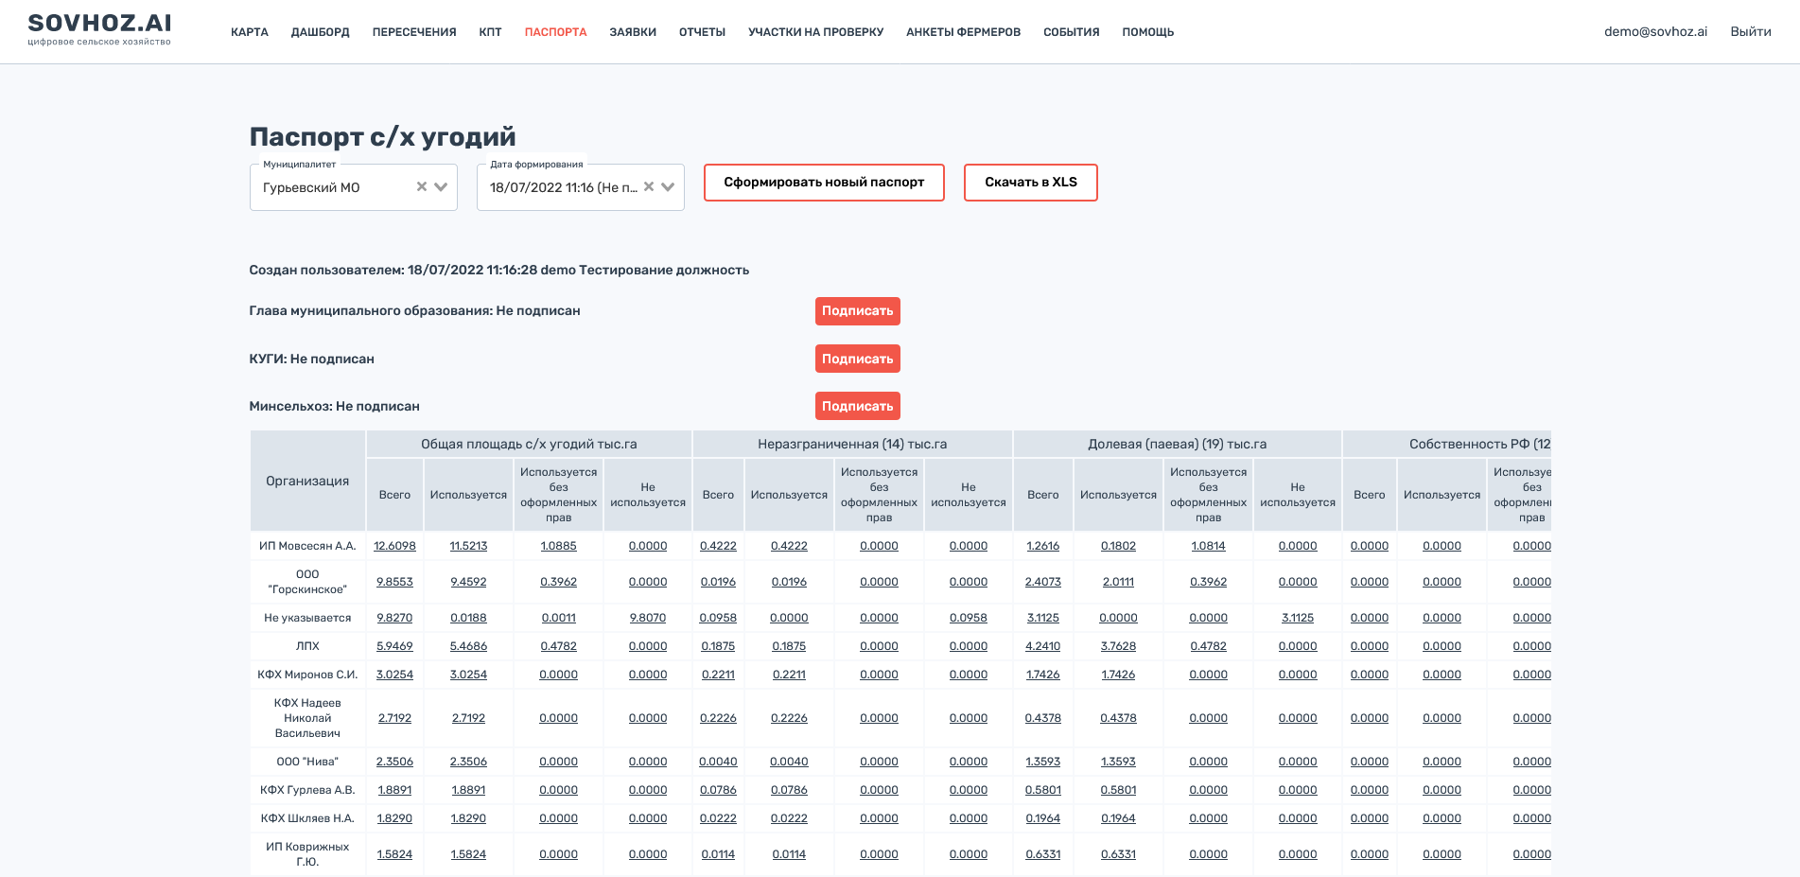Click 9.8070 unused area for Не указывается

647,618
